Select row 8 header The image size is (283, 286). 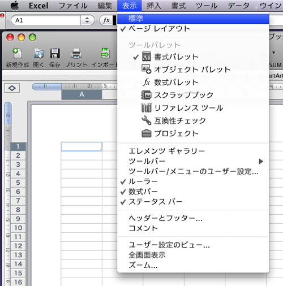(x=18, y=210)
